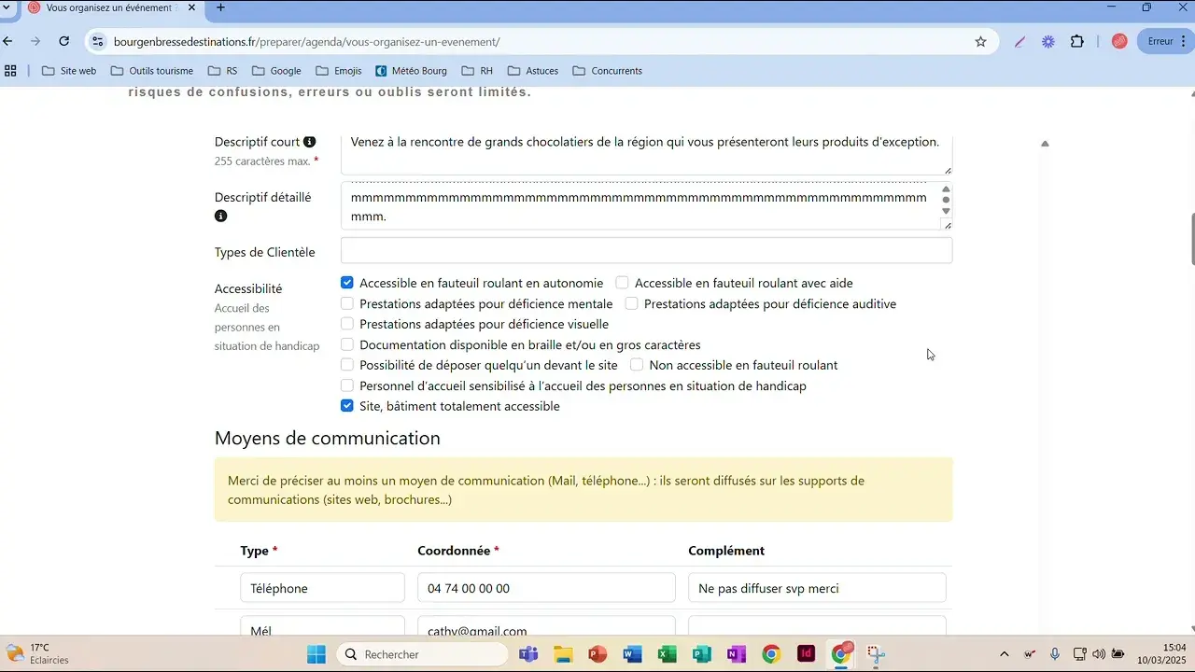1195x672 pixels.
Task: Click the Descriptif détaillé scrollbar down arrow
Action: [x=946, y=212]
